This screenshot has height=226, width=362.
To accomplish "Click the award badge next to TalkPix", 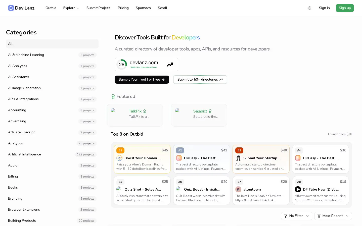I will point(145,111).
